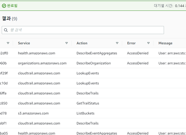The image size is (186, 135).
Task: Click the ListBuckets action cell
Action: [x=86, y=113]
